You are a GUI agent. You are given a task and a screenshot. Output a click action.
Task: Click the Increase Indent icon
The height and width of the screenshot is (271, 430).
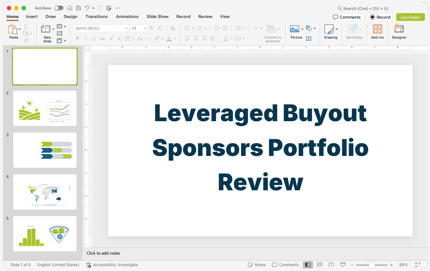(225, 28)
